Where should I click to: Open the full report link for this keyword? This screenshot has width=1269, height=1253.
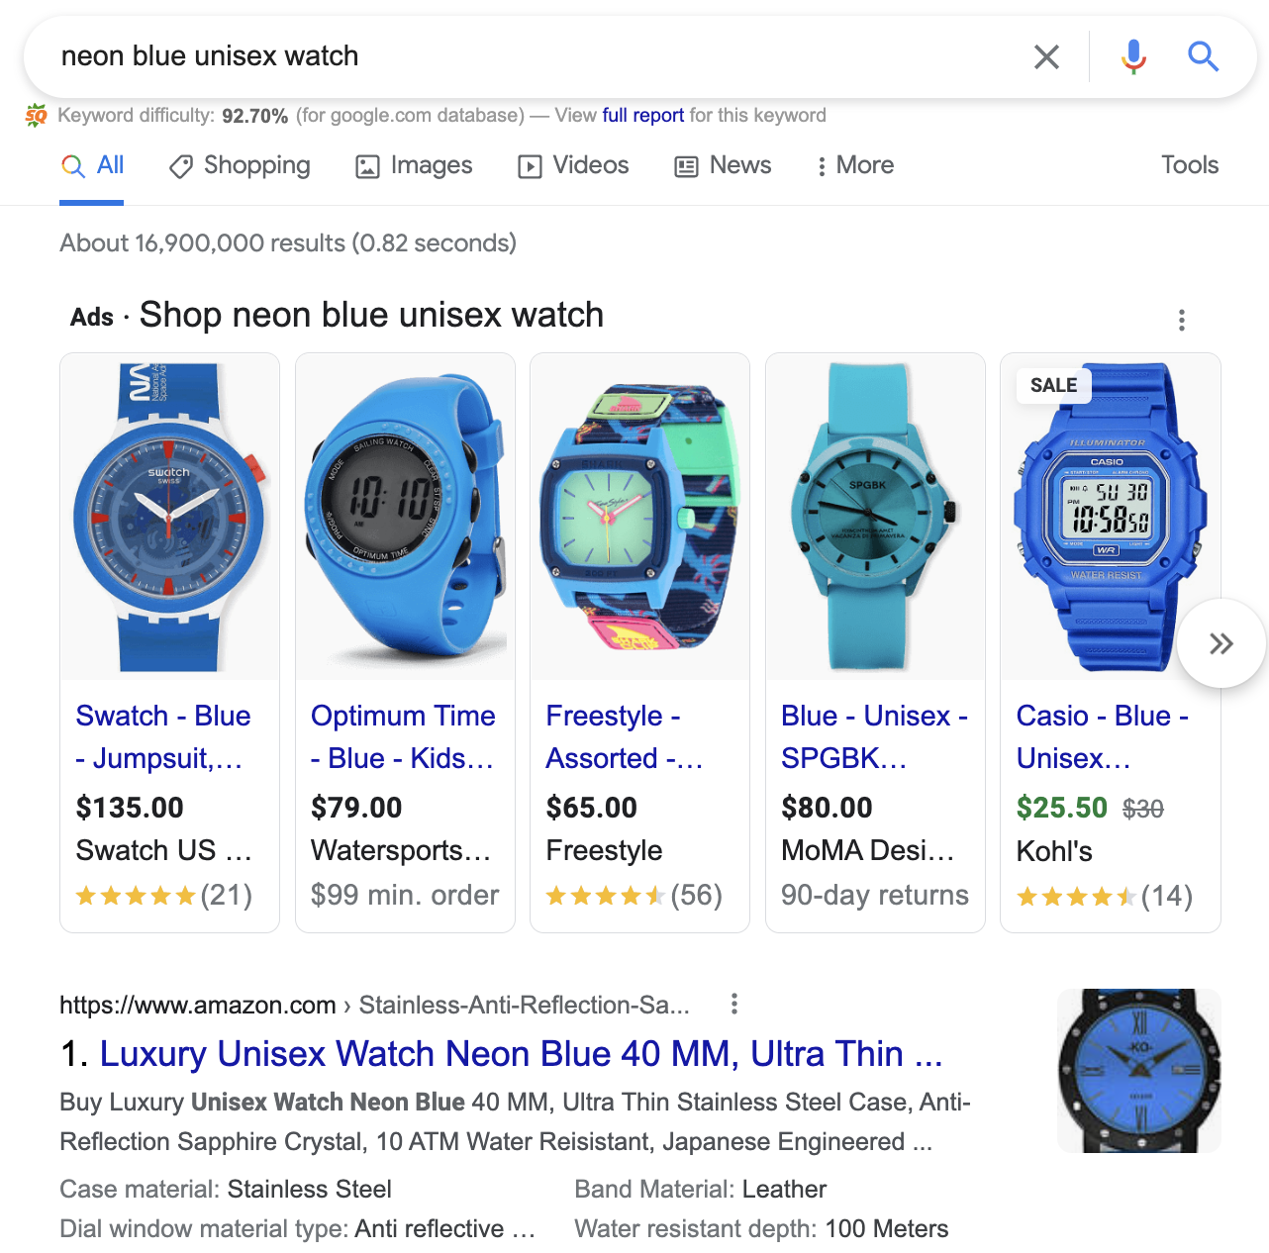(x=643, y=115)
